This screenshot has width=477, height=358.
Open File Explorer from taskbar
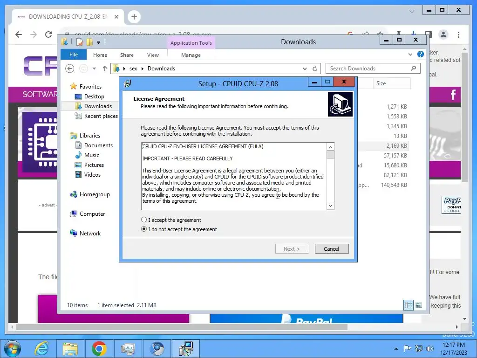click(x=70, y=349)
